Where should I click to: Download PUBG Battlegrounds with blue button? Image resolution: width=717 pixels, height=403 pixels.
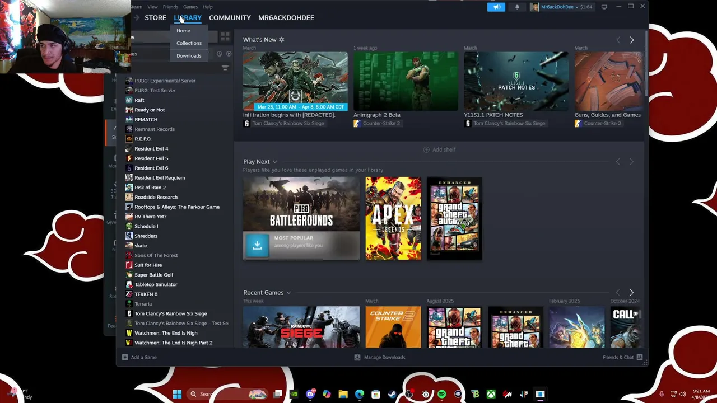257,245
